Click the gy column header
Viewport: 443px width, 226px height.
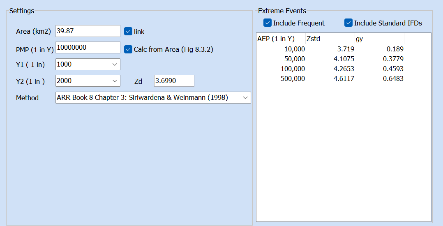click(379, 39)
